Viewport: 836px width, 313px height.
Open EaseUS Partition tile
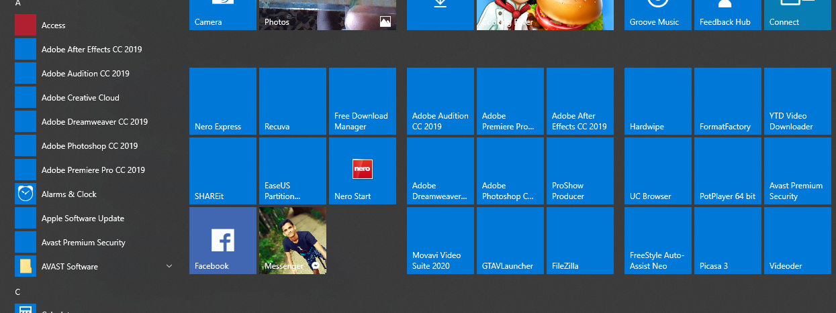point(293,171)
